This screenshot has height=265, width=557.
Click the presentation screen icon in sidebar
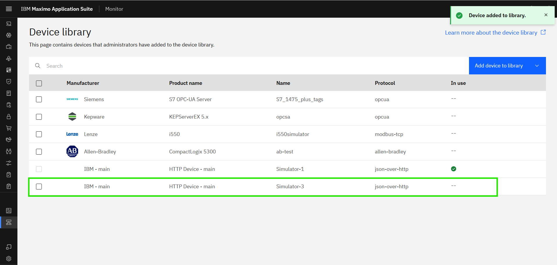click(9, 24)
